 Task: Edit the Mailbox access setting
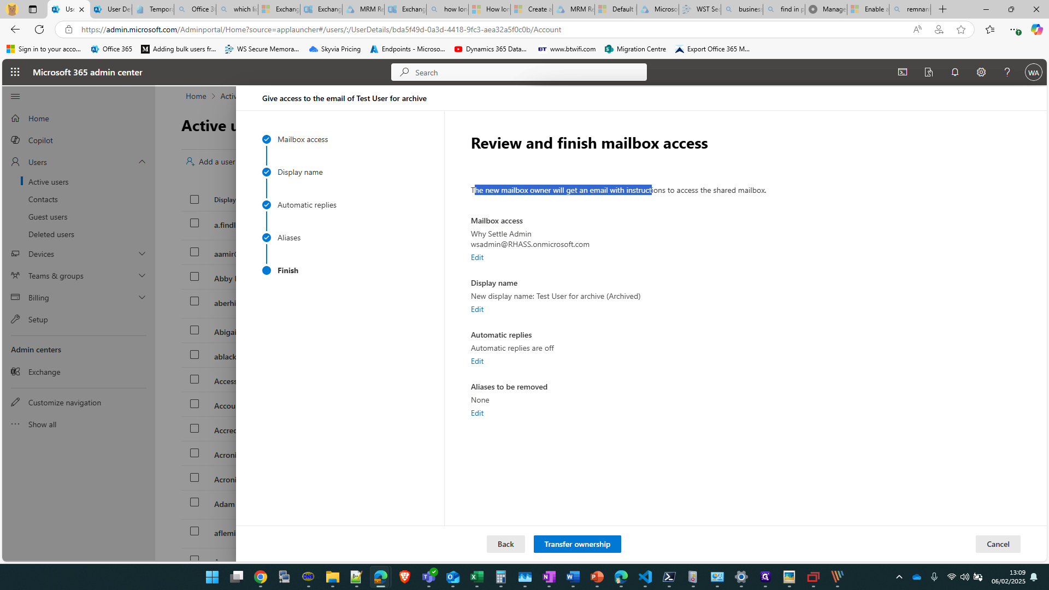tap(477, 257)
